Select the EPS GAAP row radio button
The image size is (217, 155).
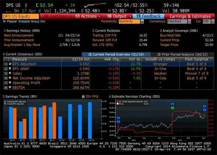10,68
